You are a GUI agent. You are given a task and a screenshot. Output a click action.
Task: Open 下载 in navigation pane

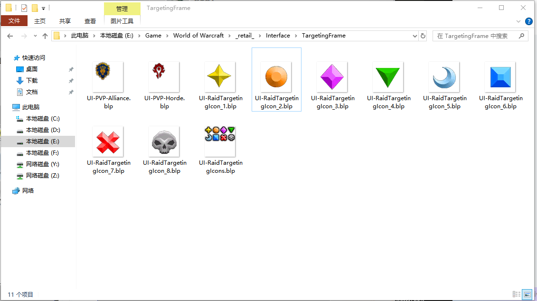point(31,80)
